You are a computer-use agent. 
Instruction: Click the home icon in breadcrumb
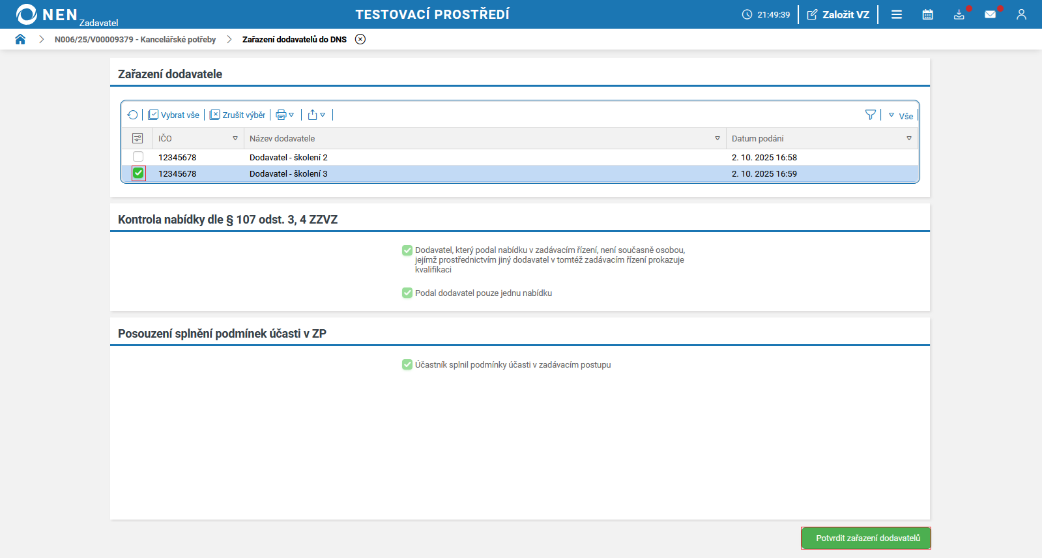pos(20,39)
